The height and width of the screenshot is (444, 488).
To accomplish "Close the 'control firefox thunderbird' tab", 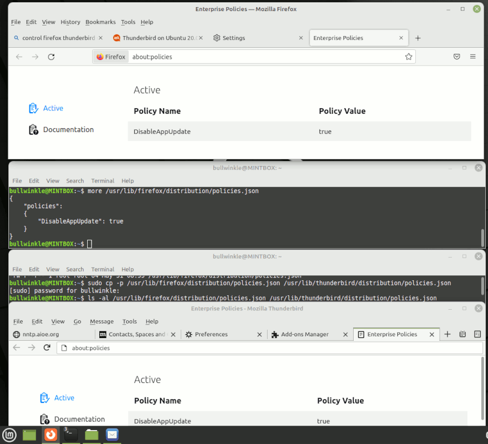I will pos(100,38).
